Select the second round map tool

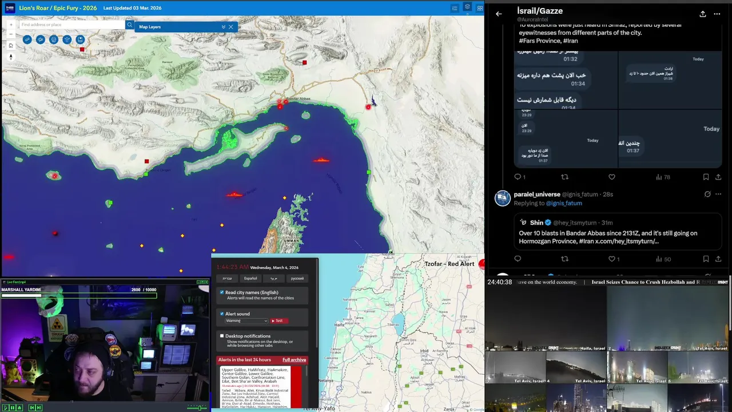pyautogui.click(x=41, y=39)
